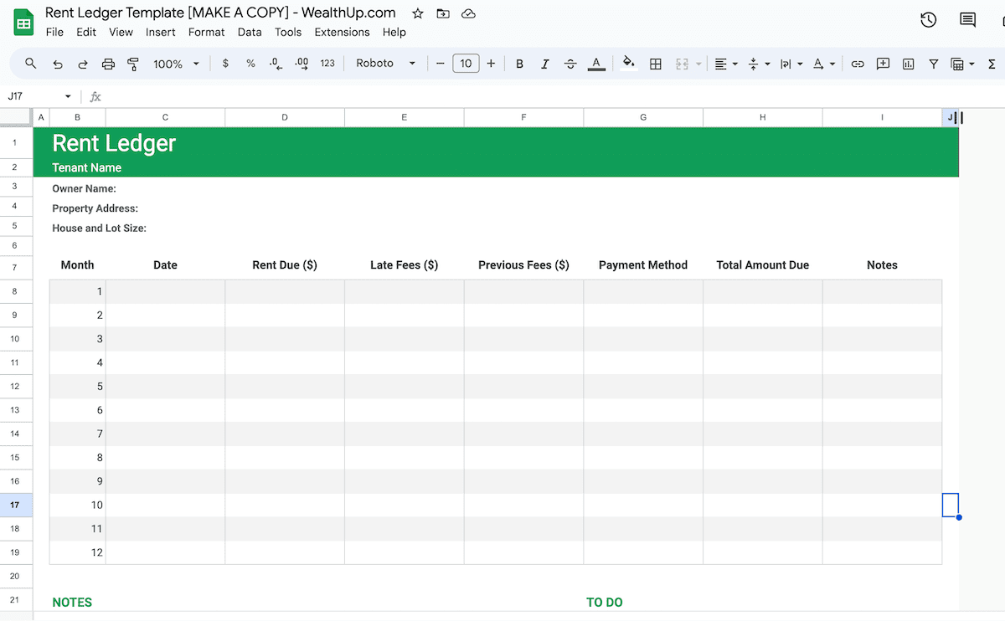The height and width of the screenshot is (621, 1005).
Task: Expand the horizontal alignment options
Action: tap(733, 64)
